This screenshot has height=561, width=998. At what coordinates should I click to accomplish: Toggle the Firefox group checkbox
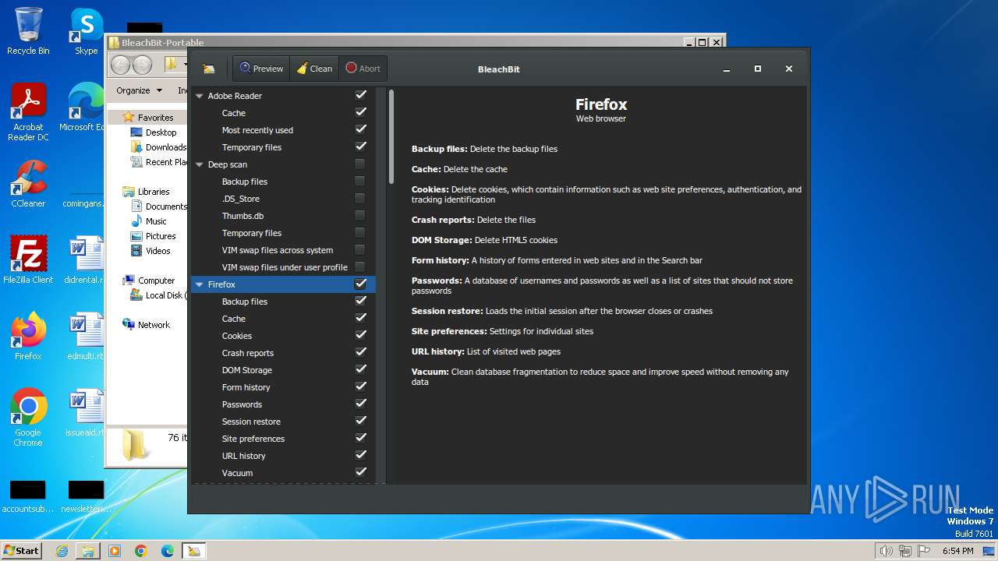click(360, 284)
